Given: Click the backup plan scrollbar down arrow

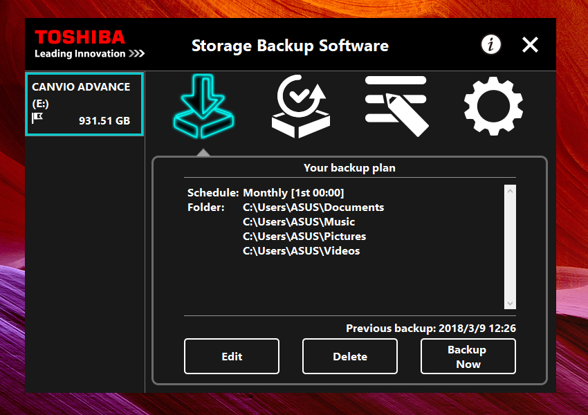Looking at the screenshot, I should point(510,303).
